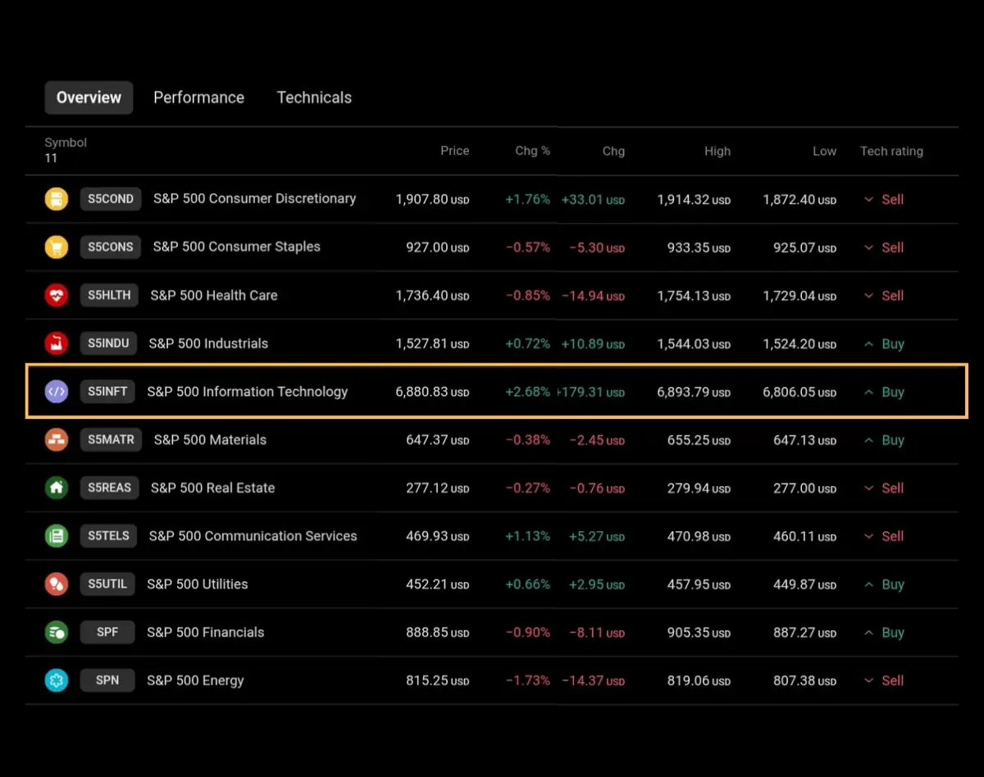
Task: Click Sell rating for Energy
Action: pyautogui.click(x=884, y=681)
